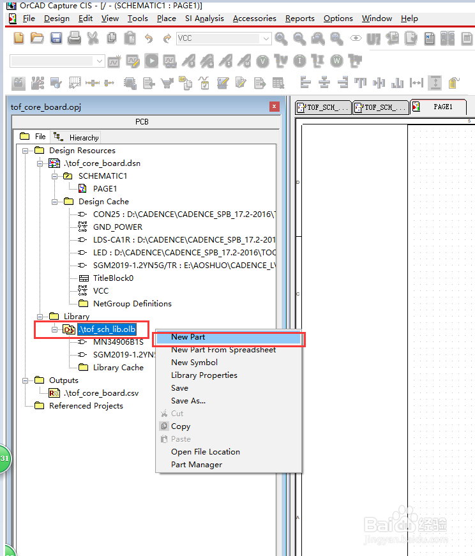Choose New Part From Spreadsheet entry

tap(229, 350)
